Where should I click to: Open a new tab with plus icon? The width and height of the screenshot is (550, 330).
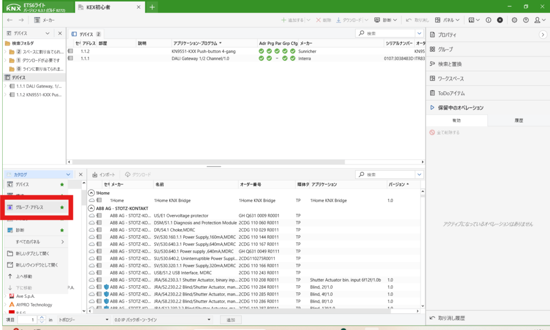click(x=153, y=7)
